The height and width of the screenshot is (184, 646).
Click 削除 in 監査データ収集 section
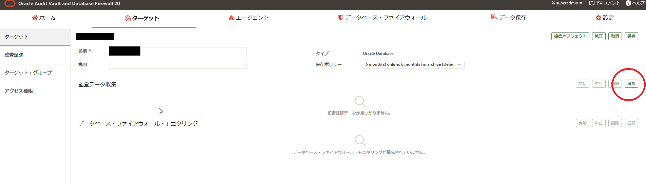pos(615,84)
